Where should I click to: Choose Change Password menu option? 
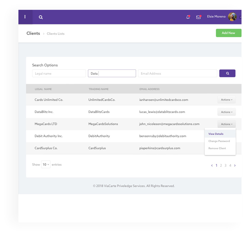219,141
